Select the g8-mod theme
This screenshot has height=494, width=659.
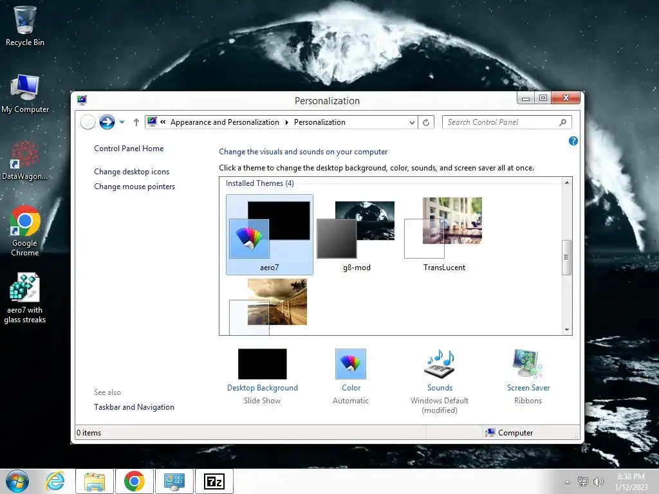357,235
